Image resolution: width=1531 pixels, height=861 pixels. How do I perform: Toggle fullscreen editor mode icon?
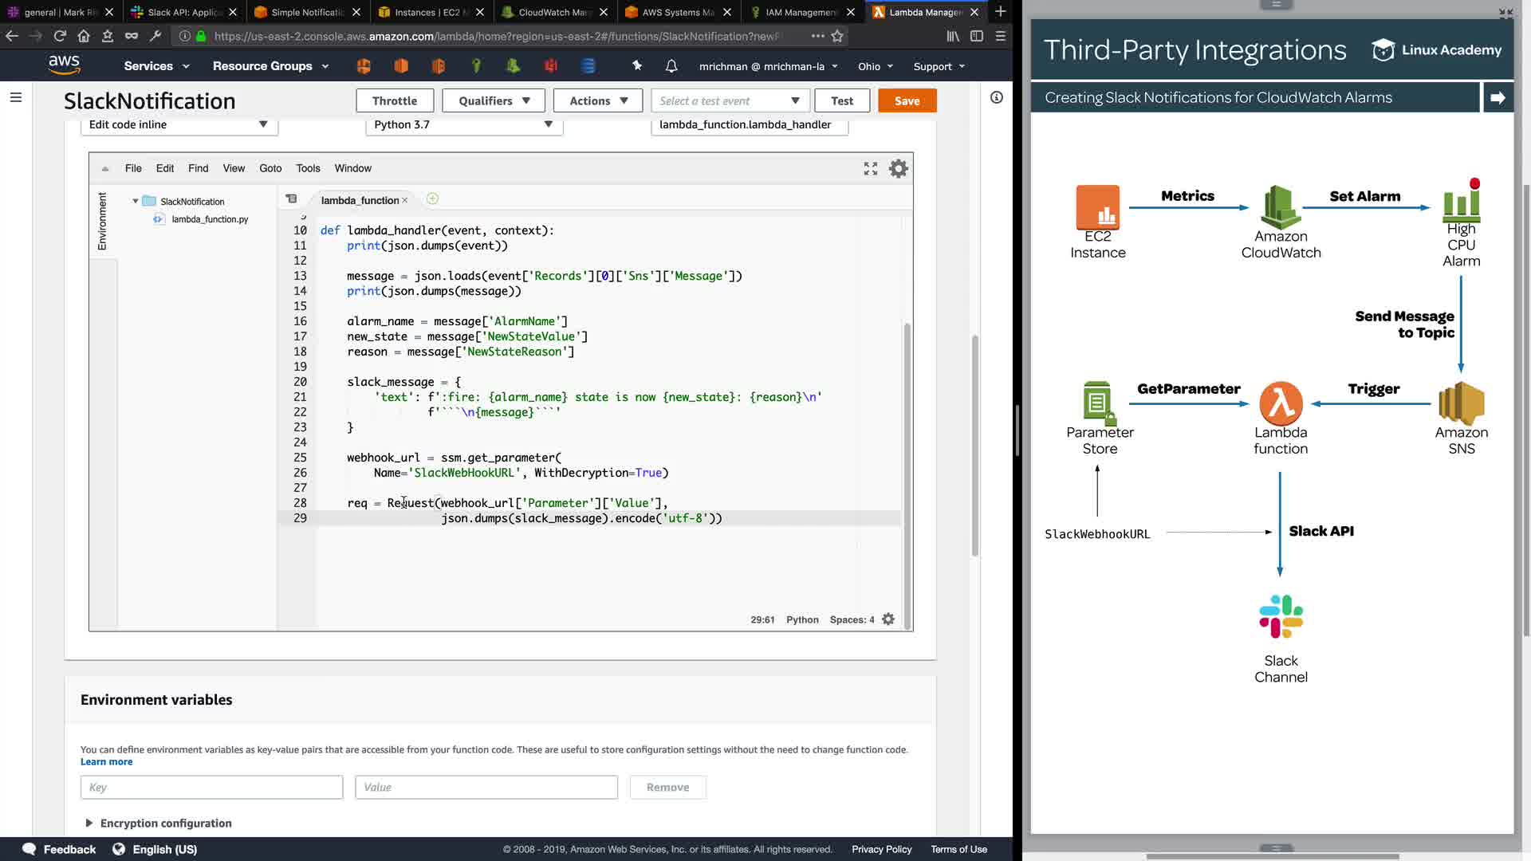pos(870,168)
